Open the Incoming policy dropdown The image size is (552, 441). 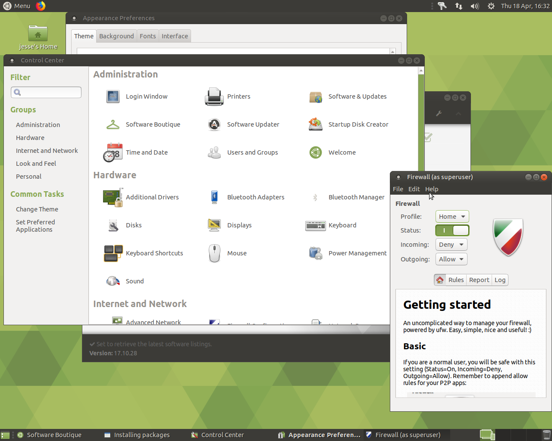(452, 245)
